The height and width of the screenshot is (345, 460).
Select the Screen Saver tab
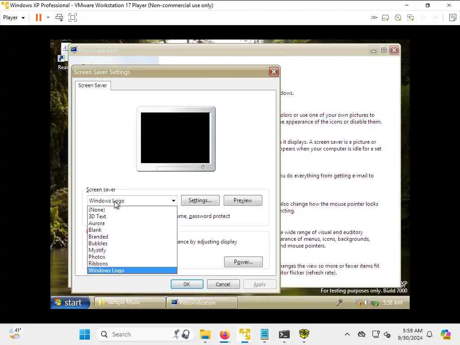pyautogui.click(x=93, y=85)
